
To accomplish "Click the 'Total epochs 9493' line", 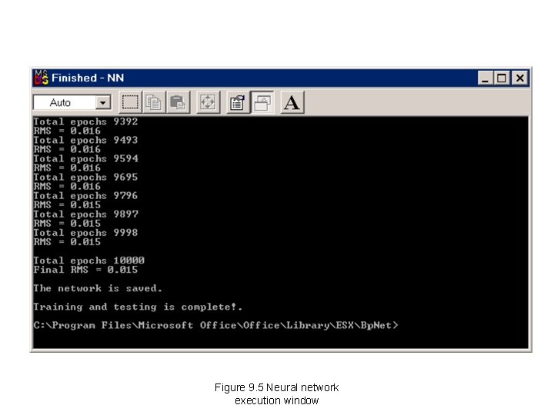I will pos(85,140).
